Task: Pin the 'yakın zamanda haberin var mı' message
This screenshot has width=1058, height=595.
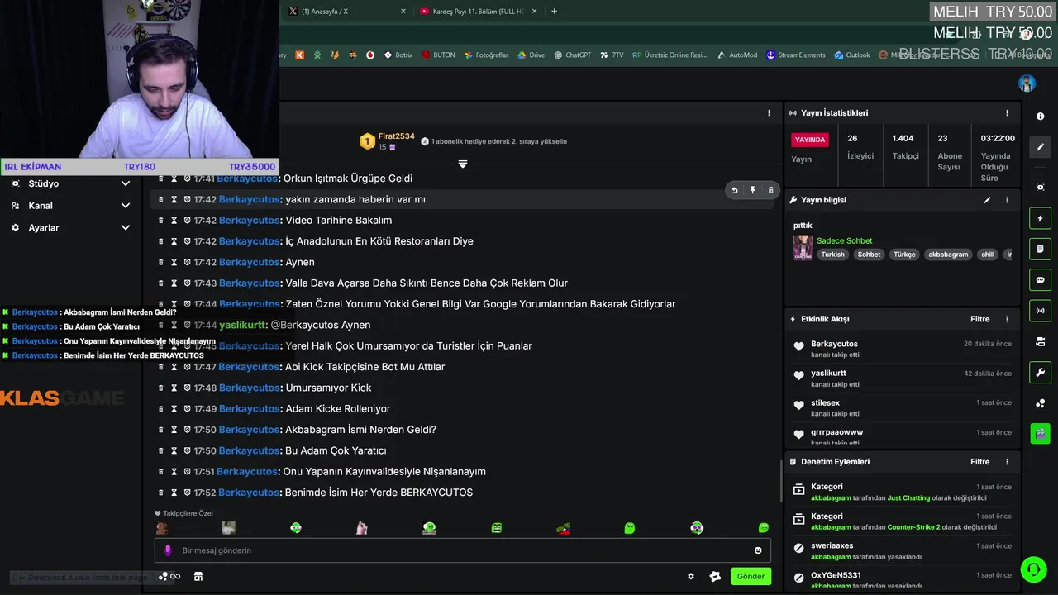Action: coord(752,190)
